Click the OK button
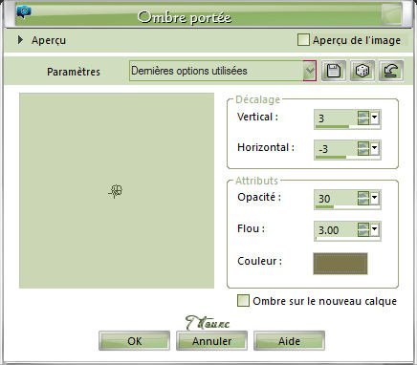This screenshot has height=365, width=417. [x=134, y=341]
